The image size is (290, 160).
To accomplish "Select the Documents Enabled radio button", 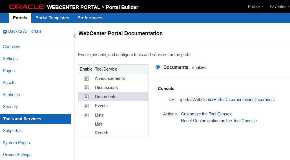I will coord(158,67).
